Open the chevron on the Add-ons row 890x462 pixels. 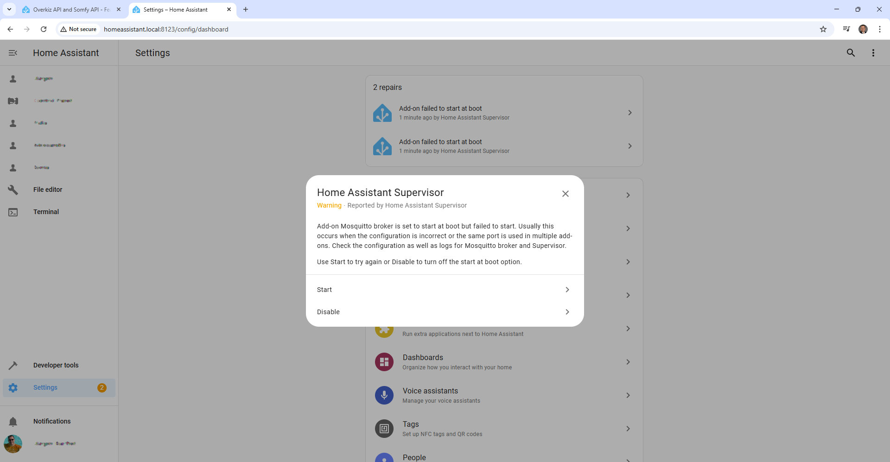click(628, 329)
